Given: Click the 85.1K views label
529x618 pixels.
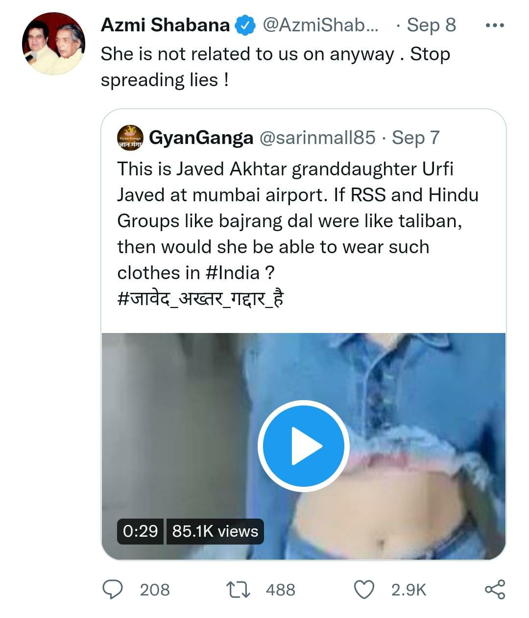Looking at the screenshot, I should (x=215, y=531).
